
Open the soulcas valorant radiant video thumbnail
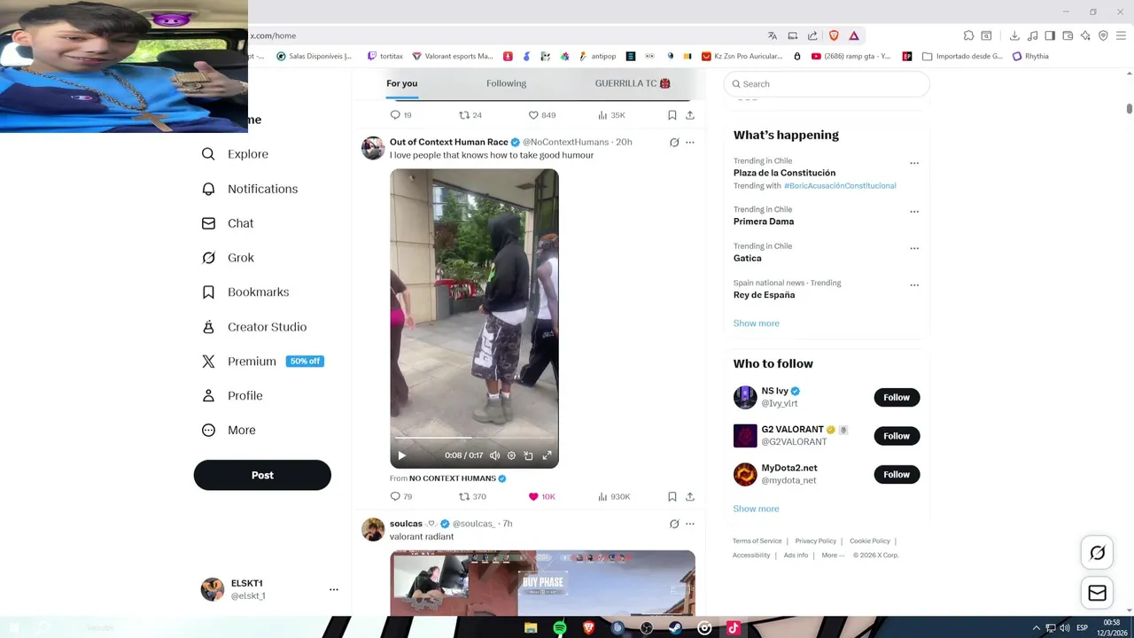[x=542, y=583]
